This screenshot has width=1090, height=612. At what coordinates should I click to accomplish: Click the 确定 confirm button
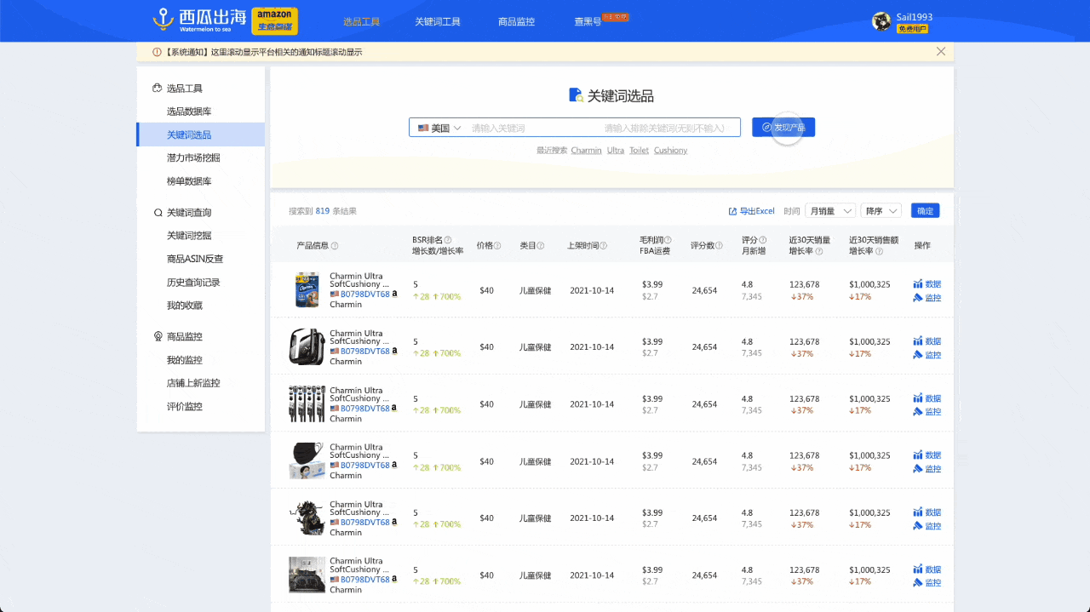click(925, 211)
